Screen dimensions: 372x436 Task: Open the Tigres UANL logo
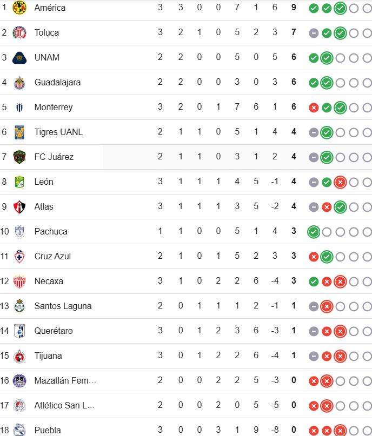tap(19, 132)
